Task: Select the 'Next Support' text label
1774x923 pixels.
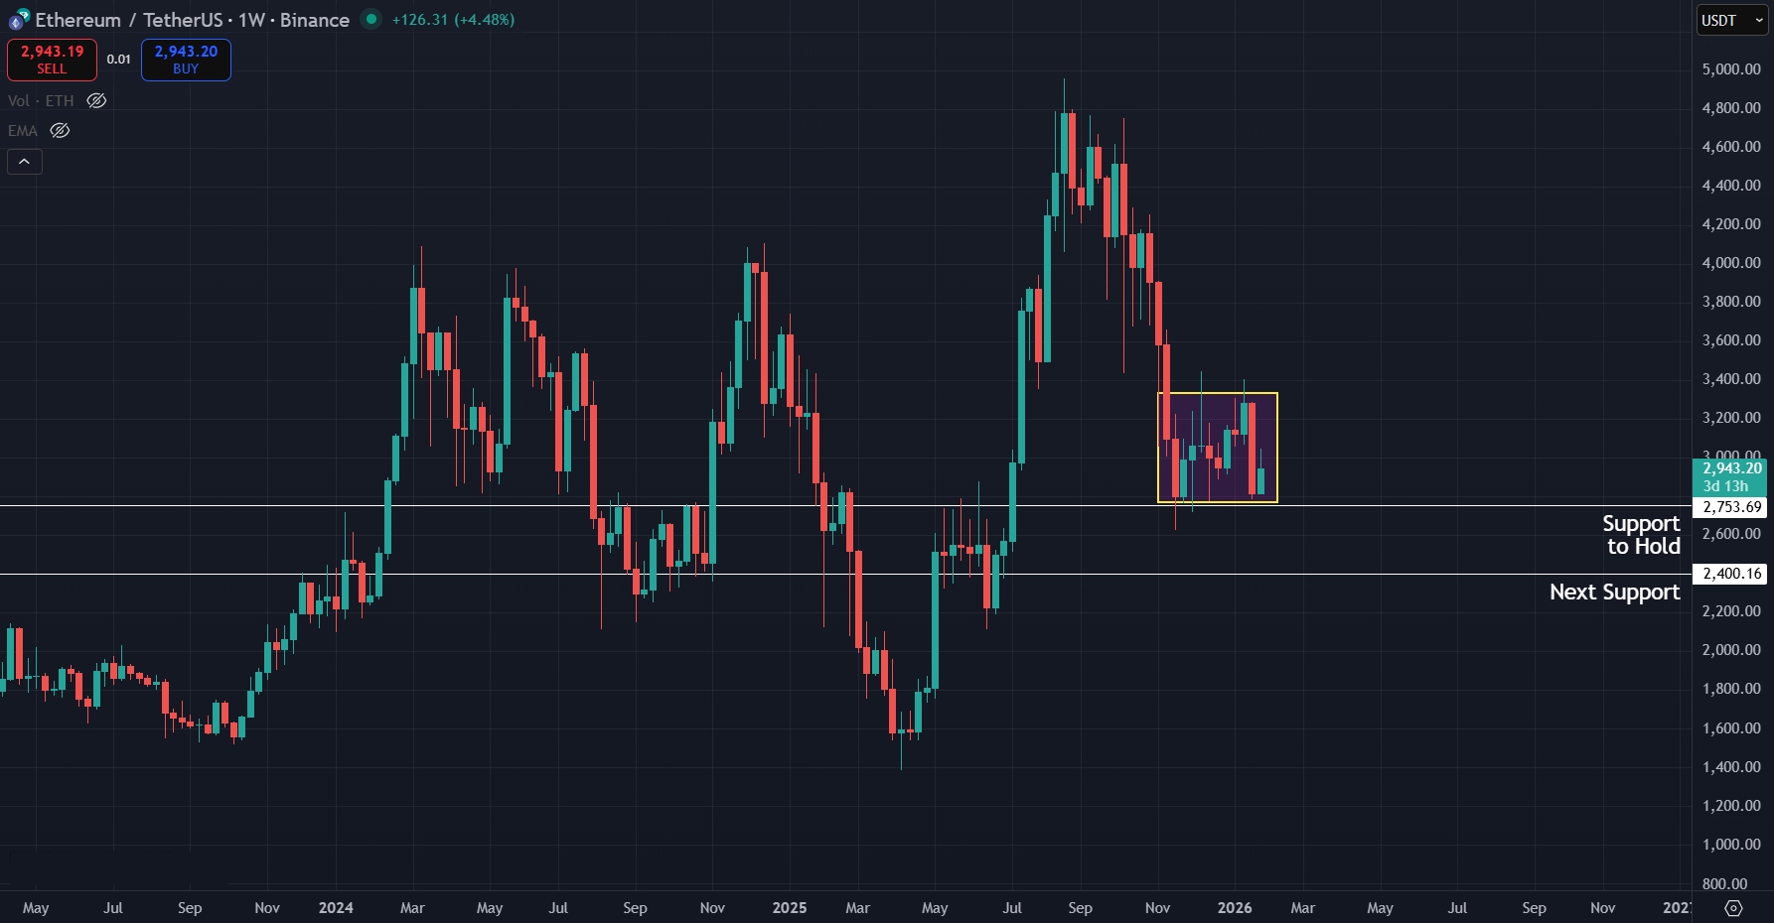Action: coord(1614,593)
